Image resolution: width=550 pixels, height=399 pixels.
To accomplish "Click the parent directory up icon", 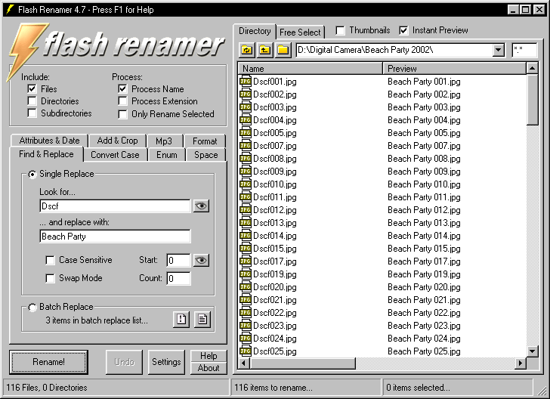I will [265, 50].
